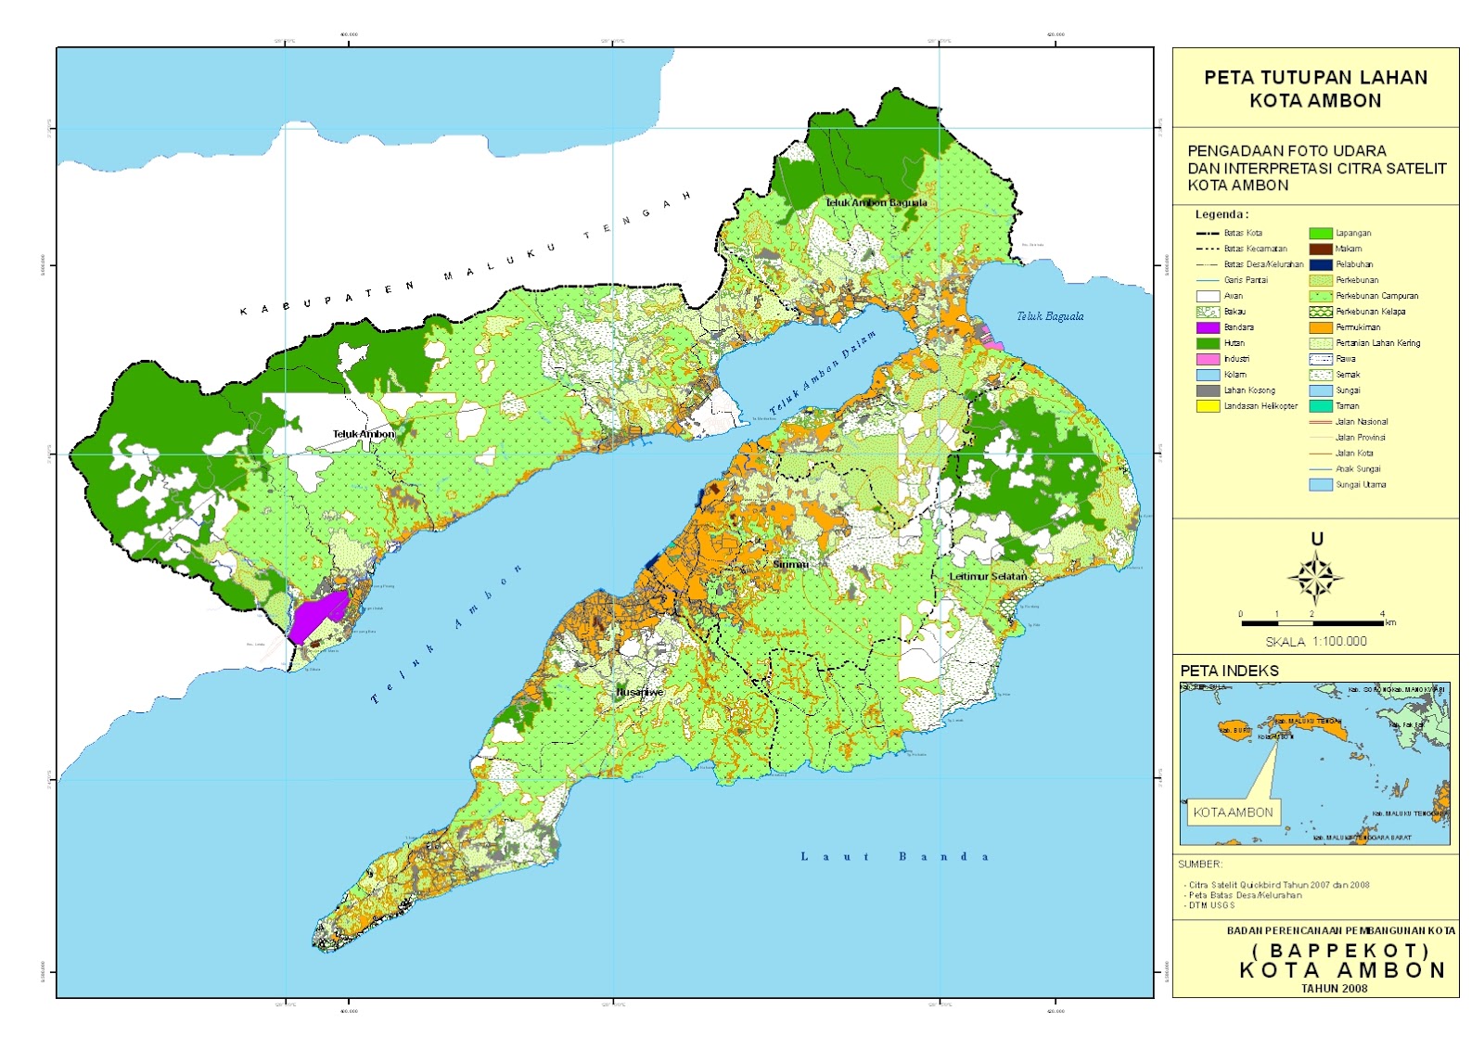Click the 'KOTA AMBON' callout in index map
The image size is (1484, 1049).
tap(1233, 812)
